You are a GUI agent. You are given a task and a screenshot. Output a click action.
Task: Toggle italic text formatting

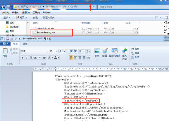pos(27,58)
